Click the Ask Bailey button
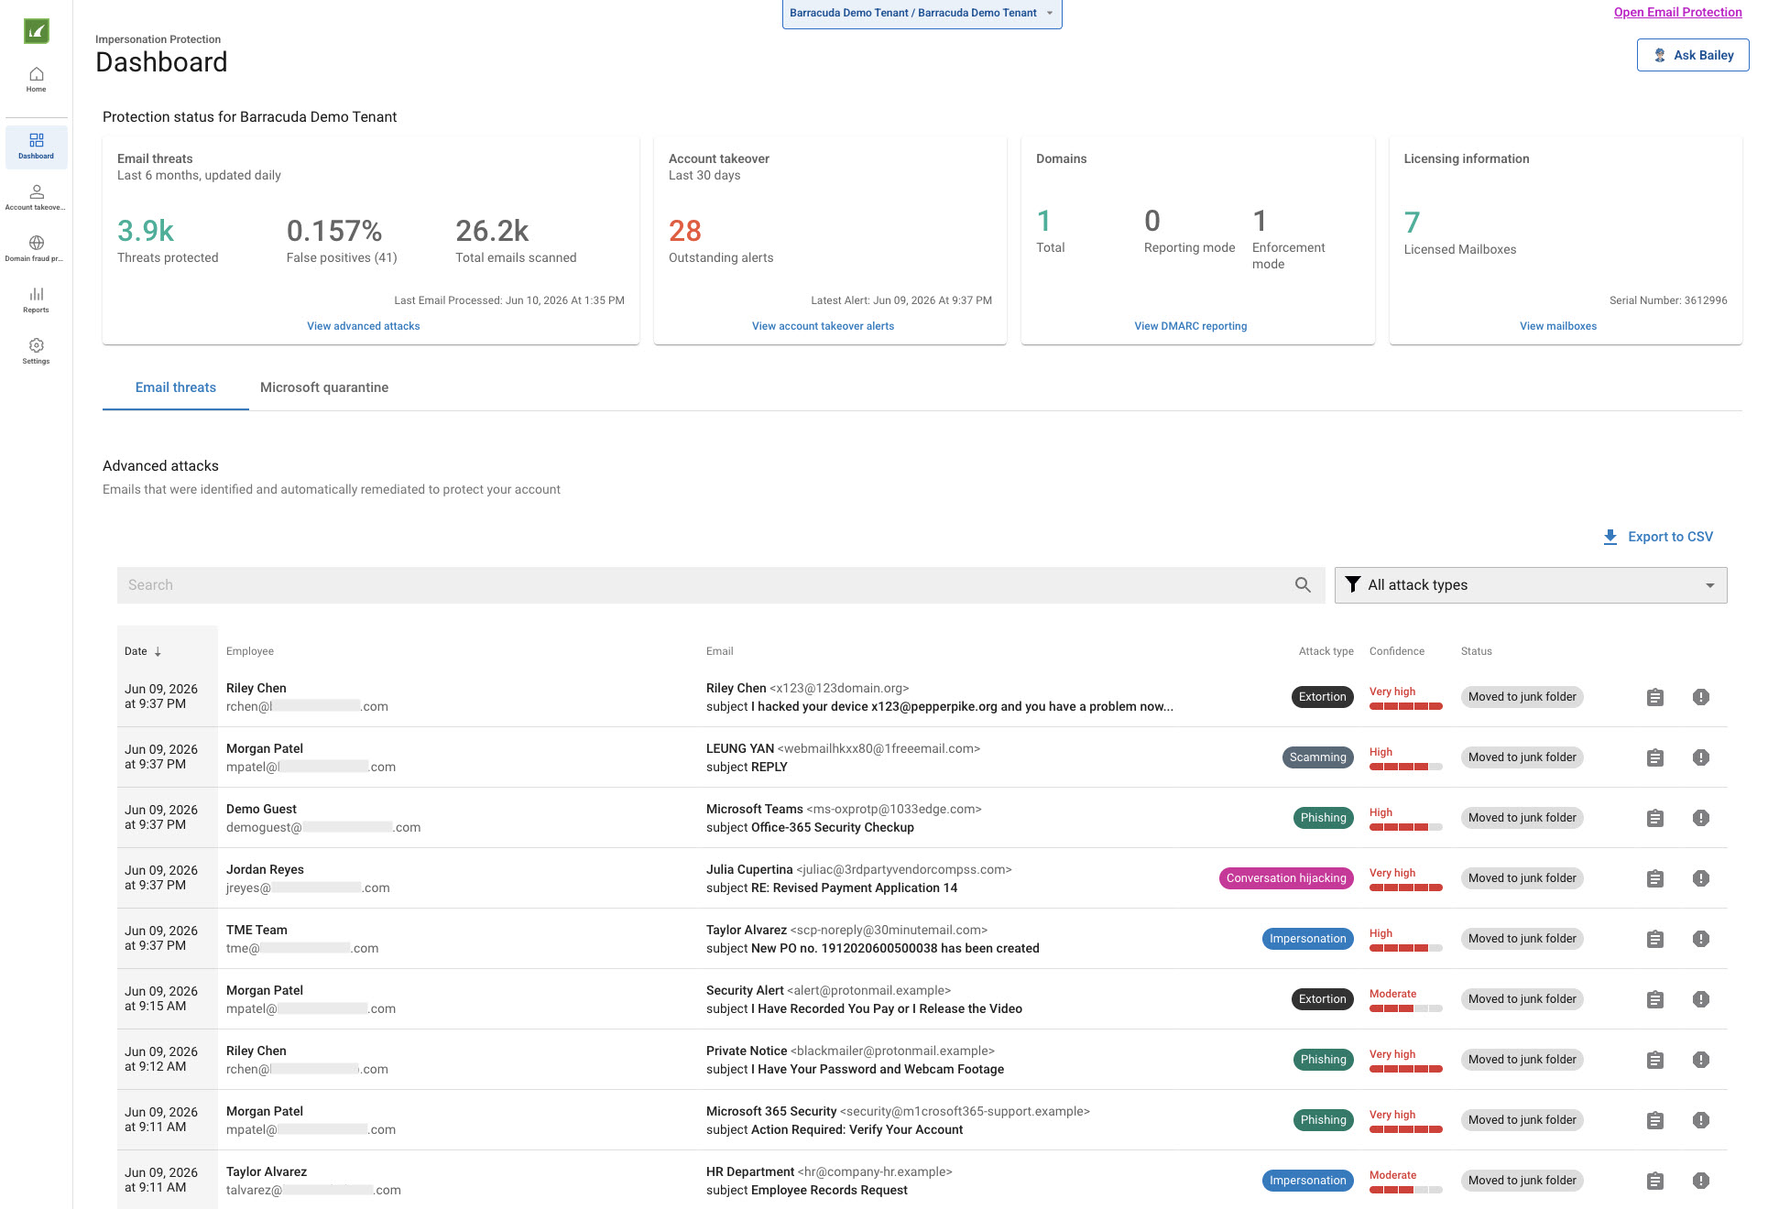This screenshot has height=1209, width=1768. tap(1693, 55)
